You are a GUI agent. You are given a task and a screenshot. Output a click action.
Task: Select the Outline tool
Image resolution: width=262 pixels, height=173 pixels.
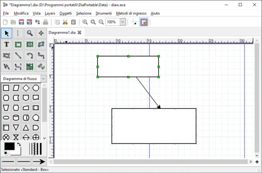tap(41, 67)
